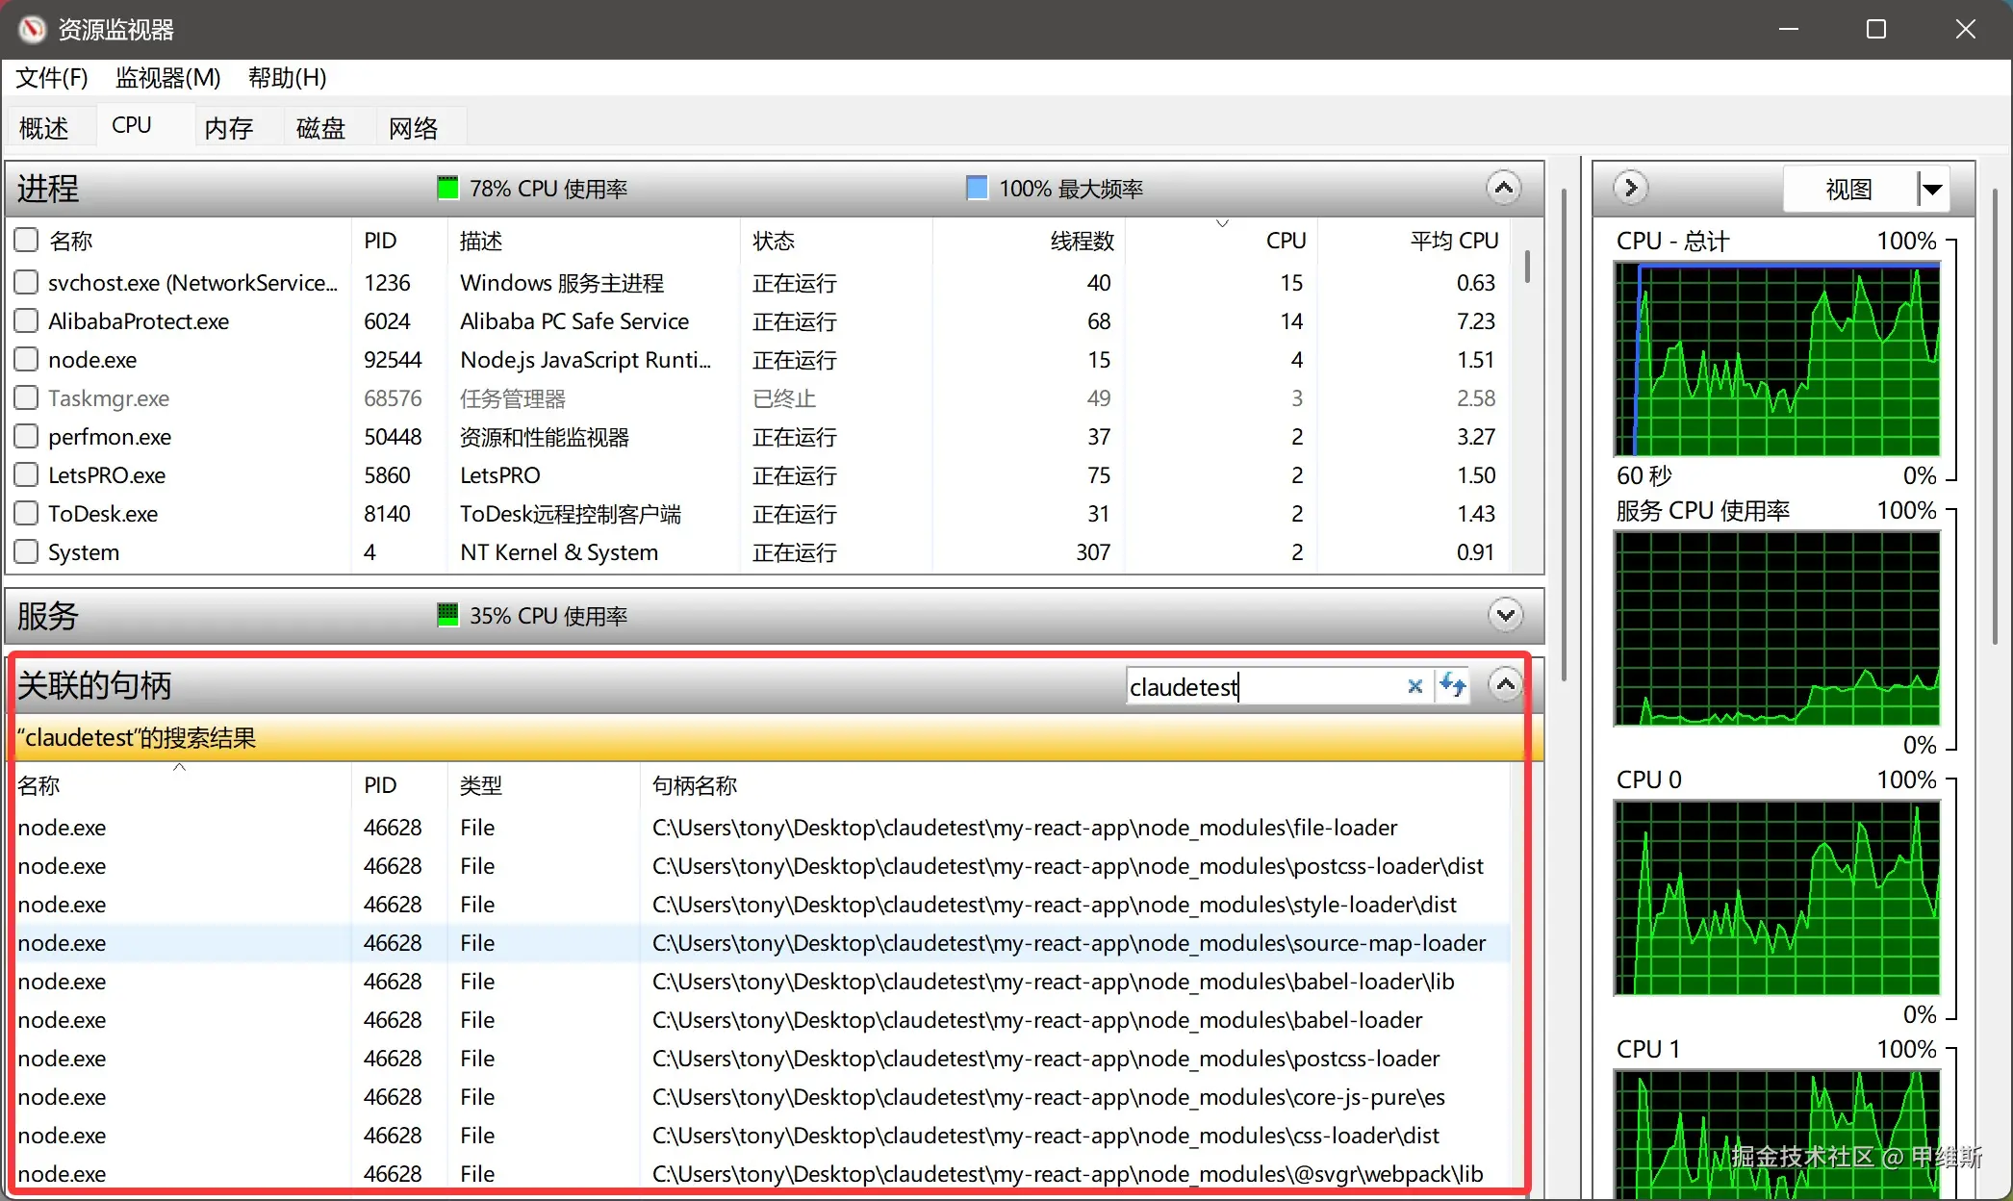Check the box for AlibabaProtect.exe
This screenshot has width=2013, height=1201.
pyautogui.click(x=27, y=320)
